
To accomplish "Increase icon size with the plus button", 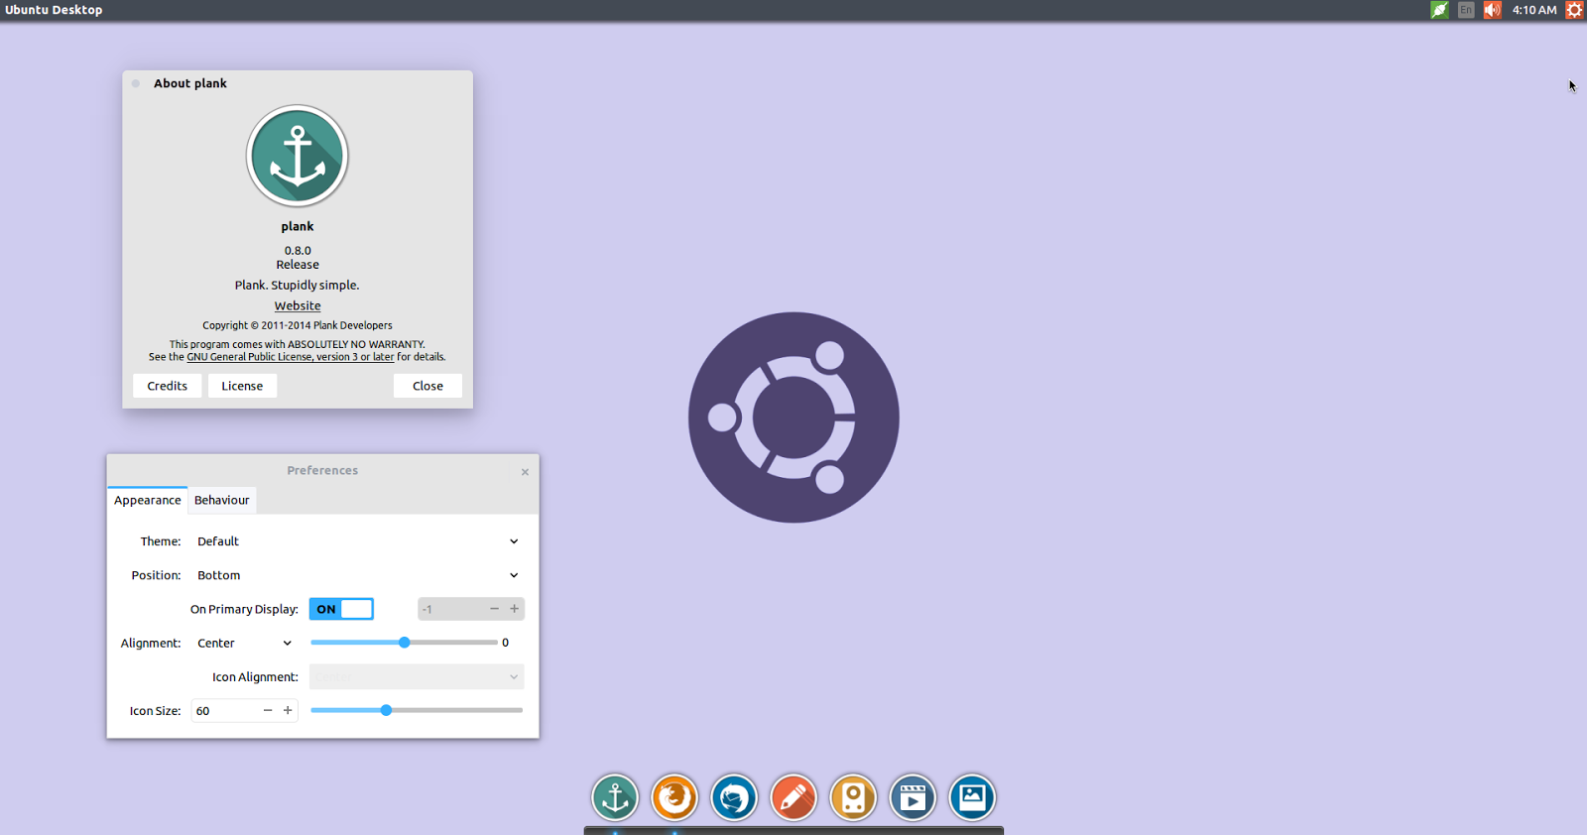I will pos(288,710).
